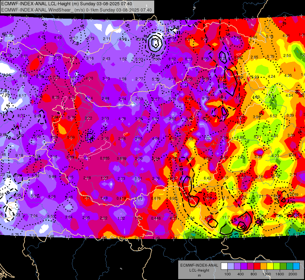Click the grid value 2.77
The width and height of the screenshot is (305, 280).
[x=139, y=79]
